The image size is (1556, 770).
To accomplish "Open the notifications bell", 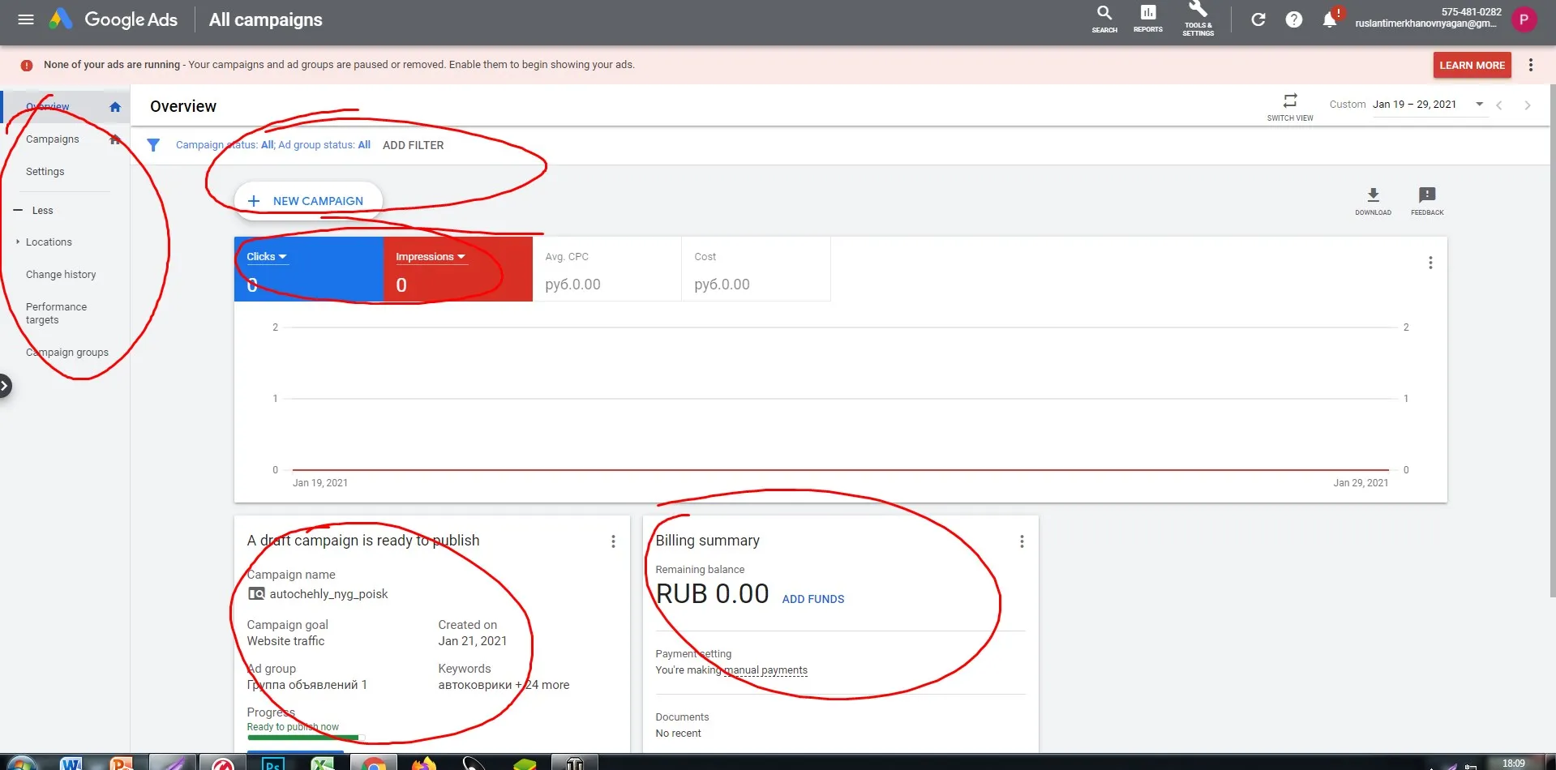I will 1330,19.
